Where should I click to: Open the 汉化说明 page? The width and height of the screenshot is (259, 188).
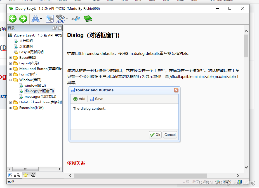(x=26, y=47)
